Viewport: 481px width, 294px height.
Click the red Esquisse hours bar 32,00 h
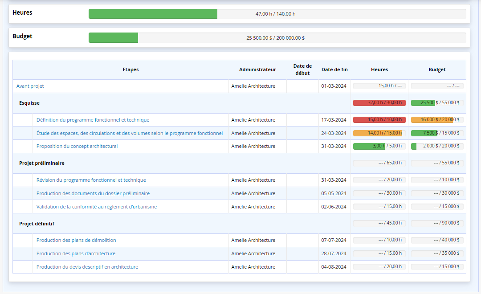click(x=379, y=103)
